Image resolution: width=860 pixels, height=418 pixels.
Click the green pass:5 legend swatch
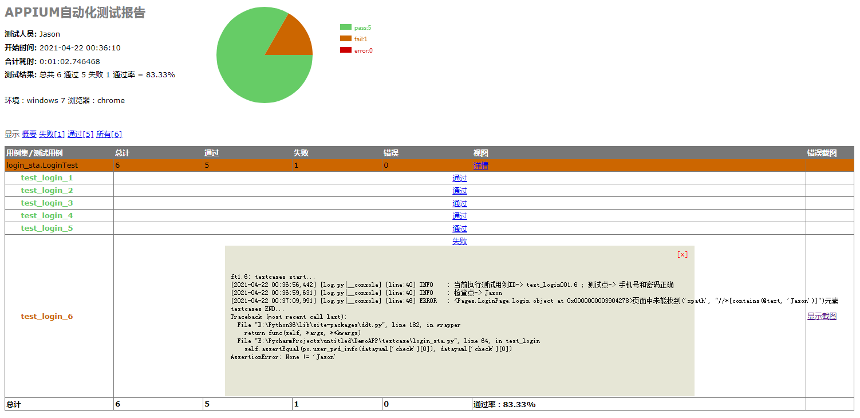[x=345, y=27]
